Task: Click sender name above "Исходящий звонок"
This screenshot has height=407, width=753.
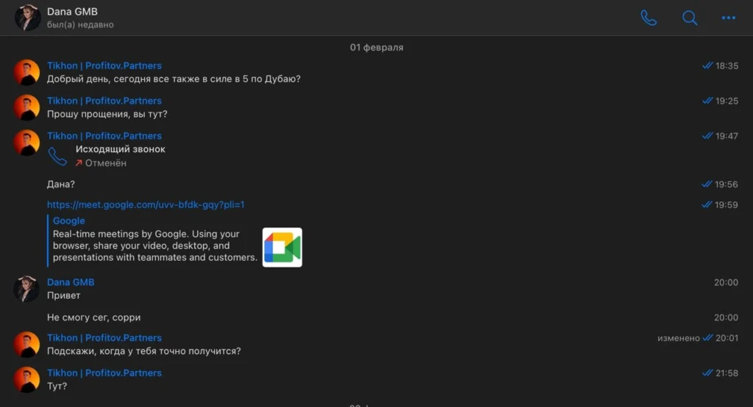Action: [104, 136]
